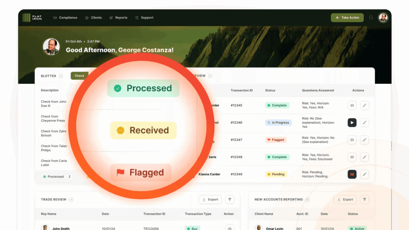Viewport: 409px width, 230px height.
Task: Open the user avatar in the top bar
Action: point(383,18)
